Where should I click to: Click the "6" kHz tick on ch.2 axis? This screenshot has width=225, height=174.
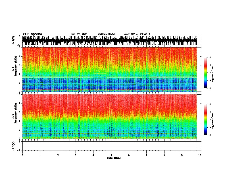pyautogui.click(x=20, y=112)
